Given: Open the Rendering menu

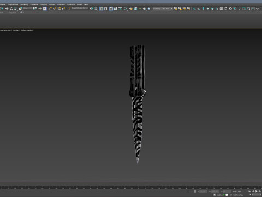Looking at the screenshot, I should [x=24, y=4].
